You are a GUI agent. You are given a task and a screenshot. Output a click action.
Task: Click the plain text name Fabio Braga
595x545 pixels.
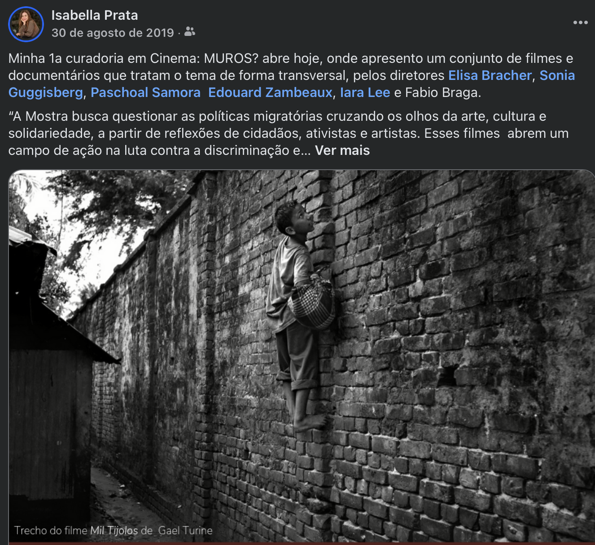click(442, 92)
